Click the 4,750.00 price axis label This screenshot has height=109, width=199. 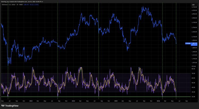(194, 7)
